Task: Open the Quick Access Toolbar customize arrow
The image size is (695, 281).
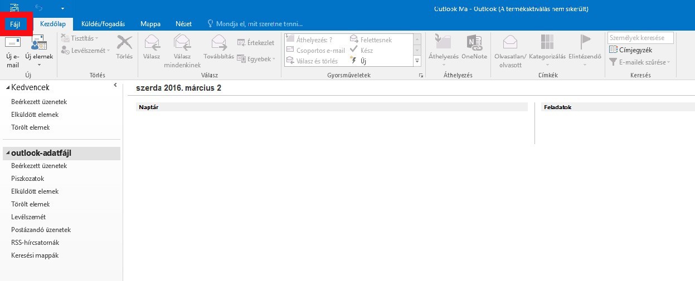Action: pyautogui.click(x=63, y=8)
